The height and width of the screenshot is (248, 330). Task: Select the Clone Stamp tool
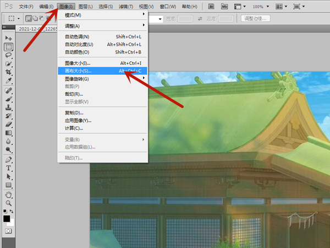pos(8,107)
